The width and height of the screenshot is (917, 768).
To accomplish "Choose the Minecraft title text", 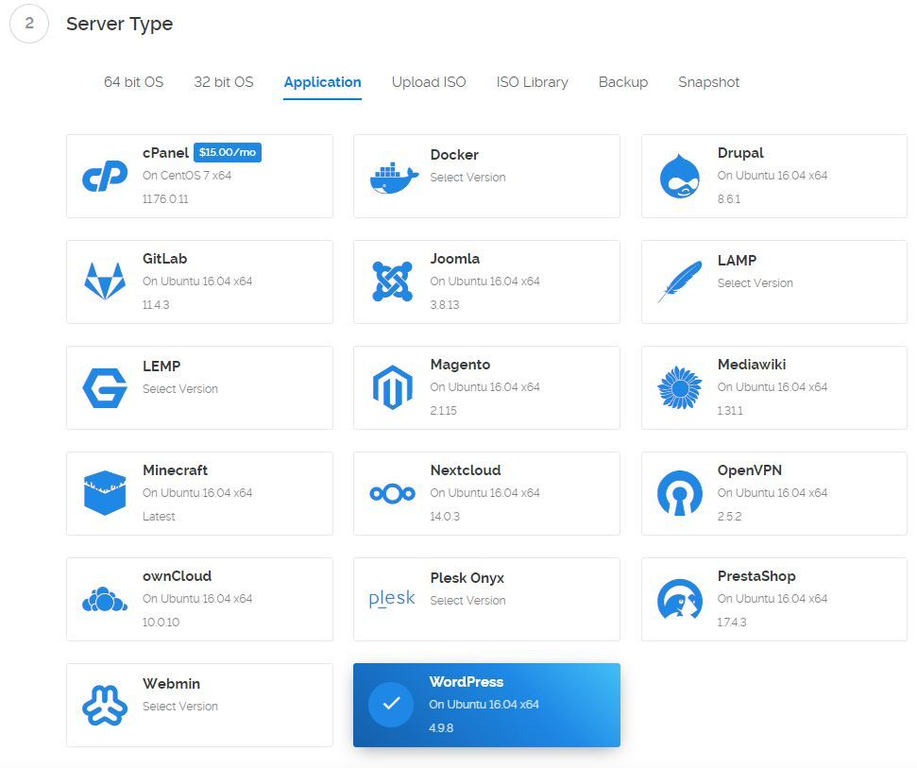I will pyautogui.click(x=175, y=470).
